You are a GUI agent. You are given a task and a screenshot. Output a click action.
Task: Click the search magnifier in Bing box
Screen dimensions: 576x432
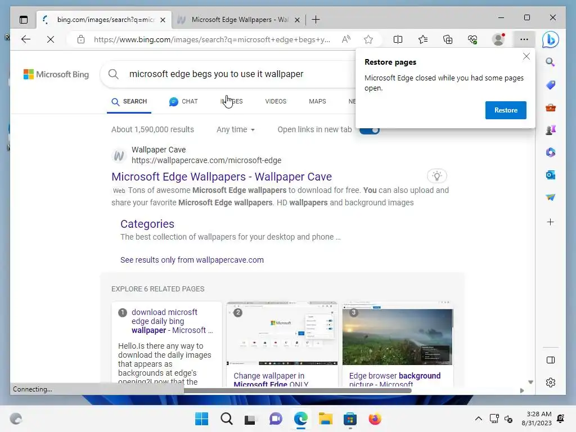pos(114,74)
